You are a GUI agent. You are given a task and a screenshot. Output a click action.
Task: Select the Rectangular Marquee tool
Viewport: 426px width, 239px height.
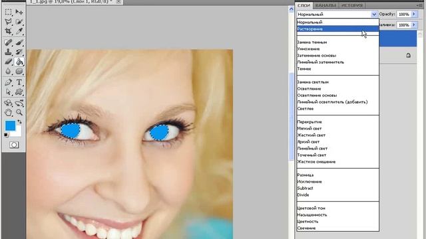pyautogui.click(x=8, y=12)
